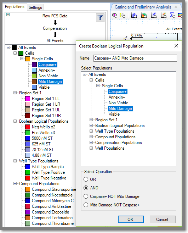The image size is (188, 233).
Task: Collapse Compound Populations in left tree
Action: 15,184
